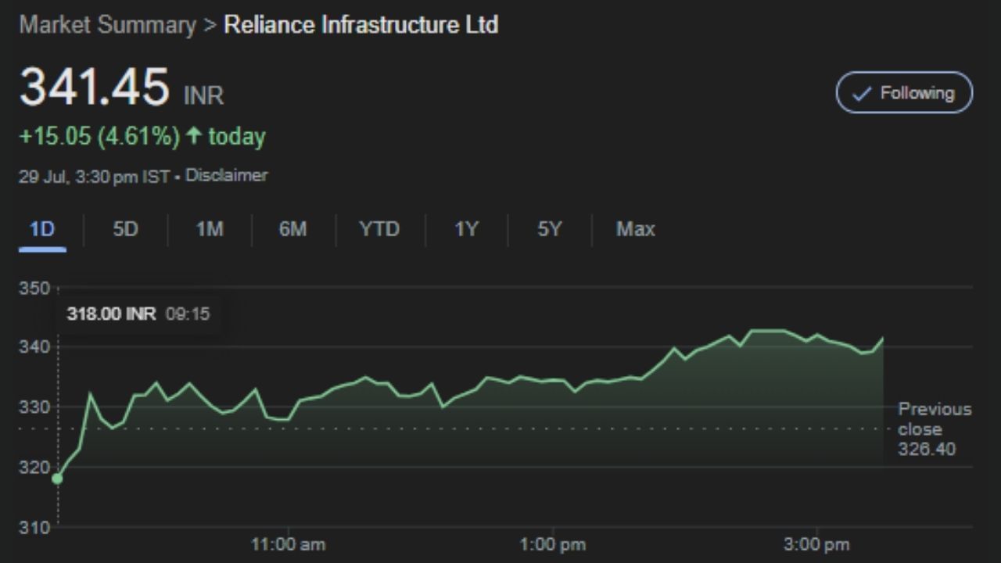Toggle the Following button

point(904,93)
